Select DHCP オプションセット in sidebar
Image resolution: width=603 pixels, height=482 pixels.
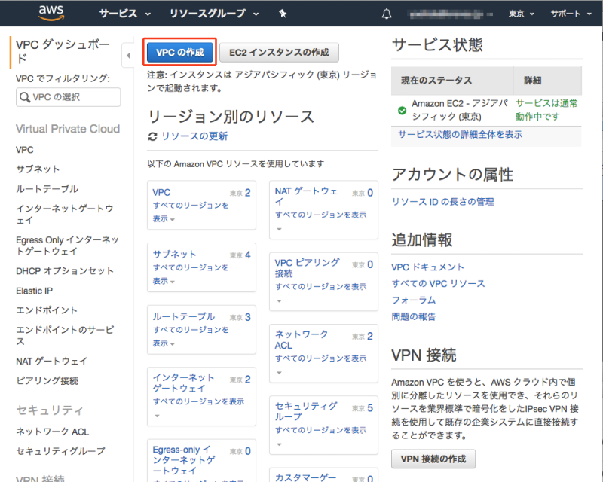pyautogui.click(x=65, y=271)
